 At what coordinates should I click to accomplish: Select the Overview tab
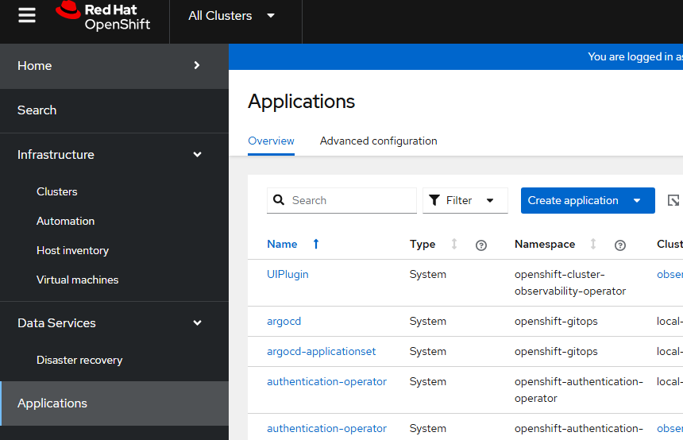271,141
